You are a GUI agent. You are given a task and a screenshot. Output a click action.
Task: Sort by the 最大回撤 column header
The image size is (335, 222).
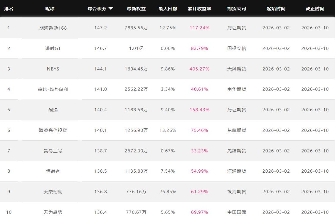(x=168, y=9)
